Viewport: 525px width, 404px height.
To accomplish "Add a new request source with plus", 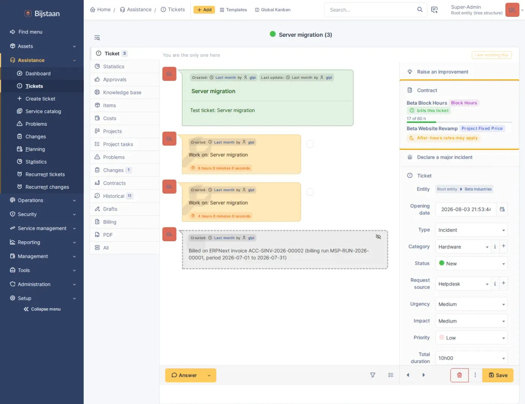I will [504, 283].
